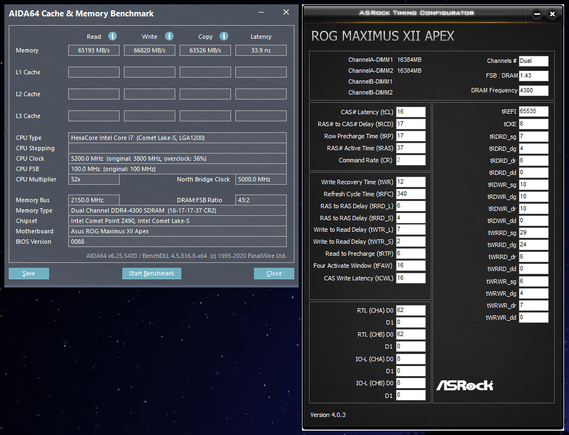
Task: Click the Write Recovery Time (tWR) field
Action: pos(411,181)
